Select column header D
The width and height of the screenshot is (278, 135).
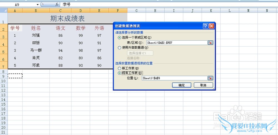[x=81, y=11]
